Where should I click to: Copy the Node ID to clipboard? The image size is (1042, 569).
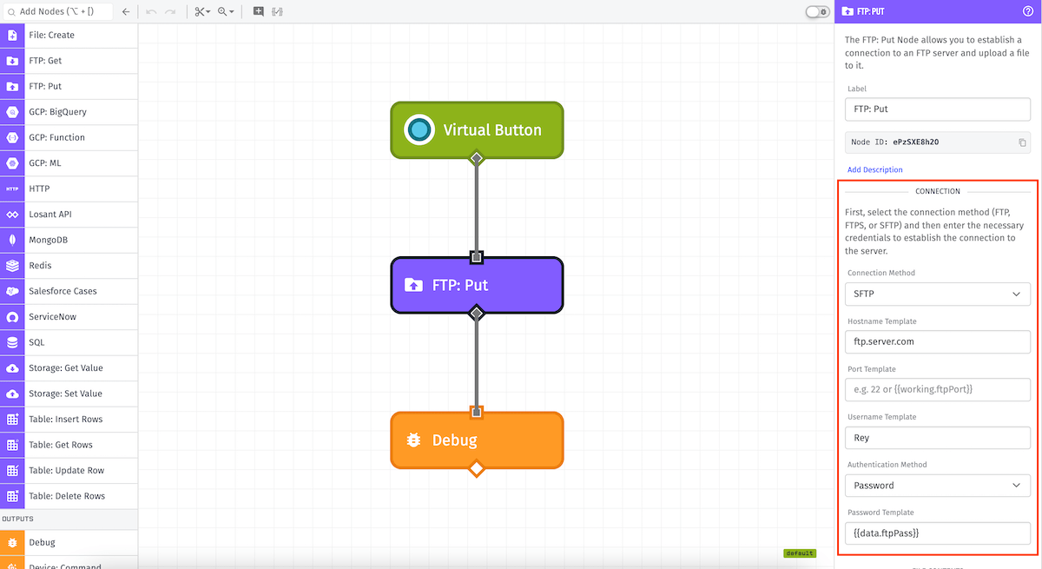1022,142
